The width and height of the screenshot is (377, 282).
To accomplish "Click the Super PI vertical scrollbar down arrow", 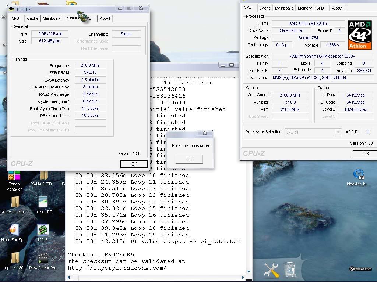I will tap(249, 272).
